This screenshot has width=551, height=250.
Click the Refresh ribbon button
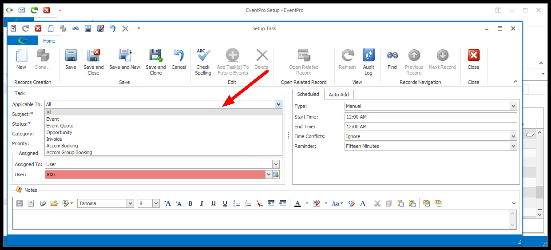(347, 60)
